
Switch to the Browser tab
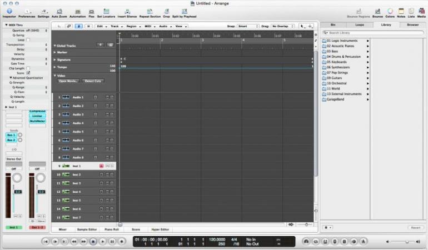[412, 24]
